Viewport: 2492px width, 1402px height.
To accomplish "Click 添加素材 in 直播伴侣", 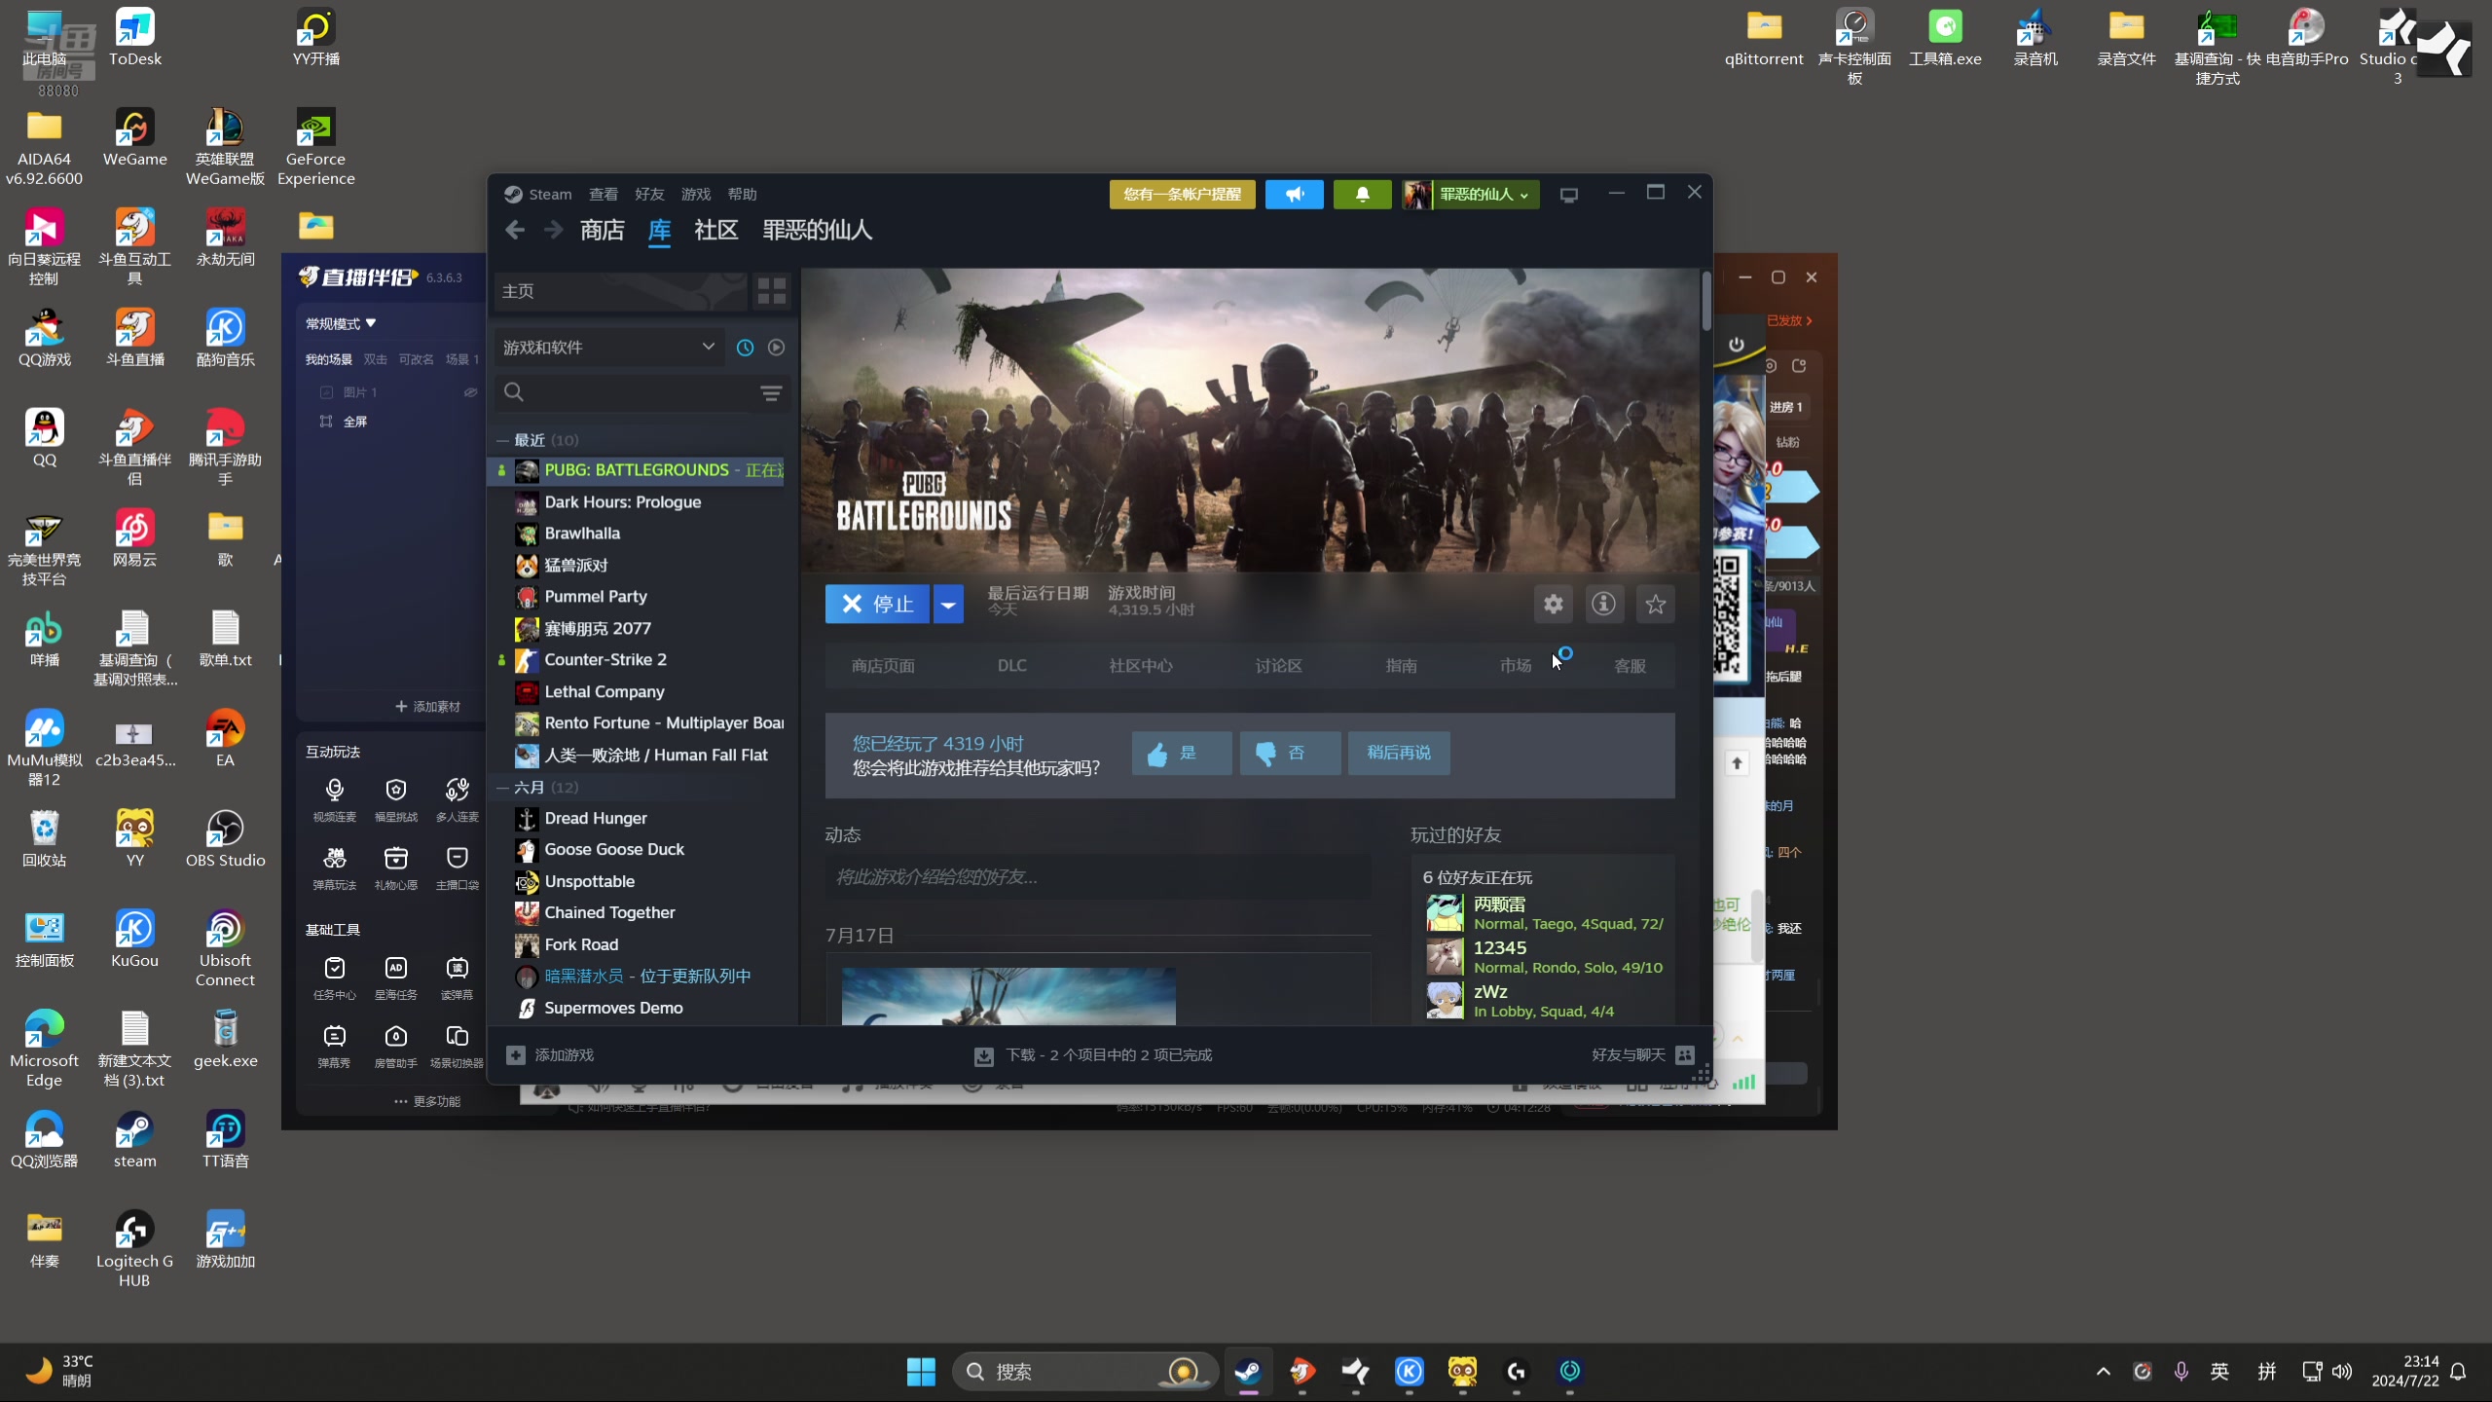I will click(427, 706).
